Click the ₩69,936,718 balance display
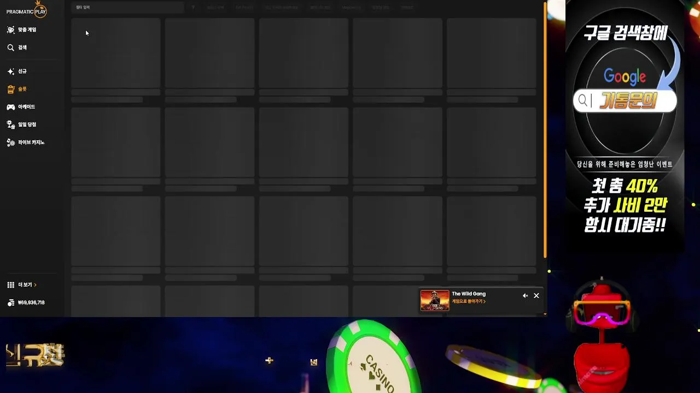Viewport: 700px width, 393px height. [x=26, y=302]
